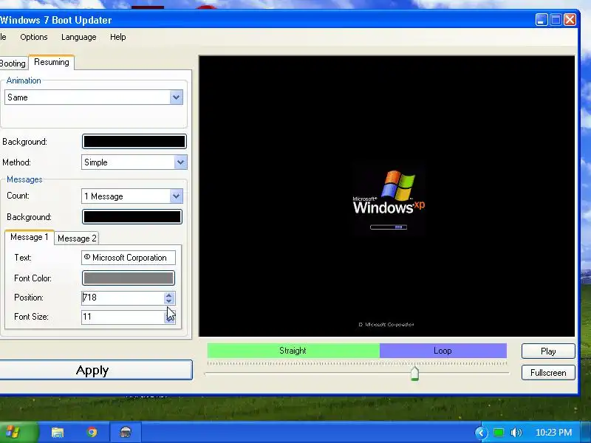Open the Language menu

[79, 37]
